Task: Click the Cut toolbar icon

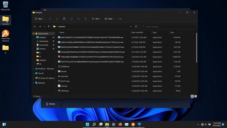Action: coord(50,19)
